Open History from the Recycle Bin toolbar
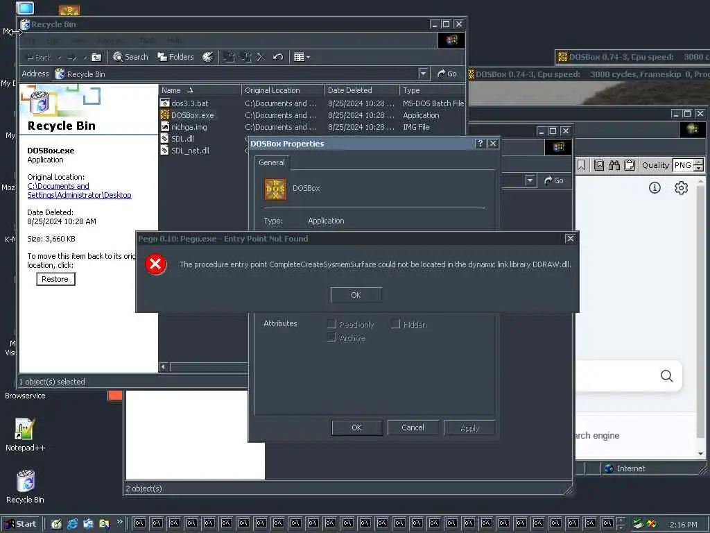710x533 pixels. point(208,57)
